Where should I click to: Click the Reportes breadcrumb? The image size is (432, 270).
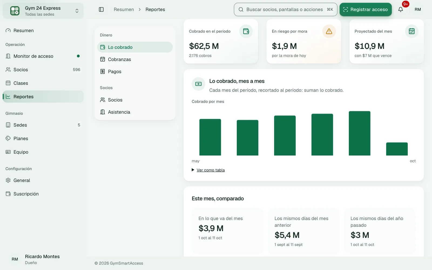click(155, 9)
